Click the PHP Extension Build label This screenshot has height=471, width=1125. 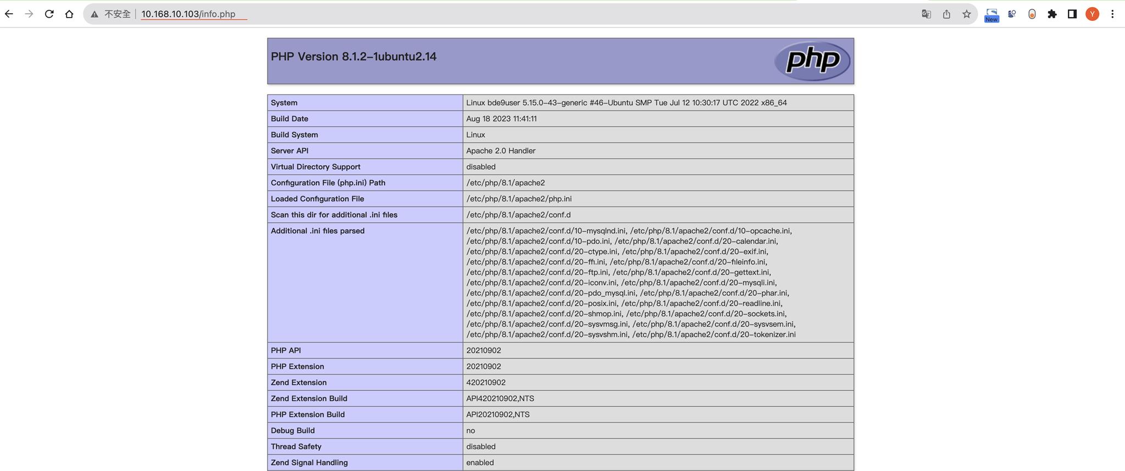point(308,414)
